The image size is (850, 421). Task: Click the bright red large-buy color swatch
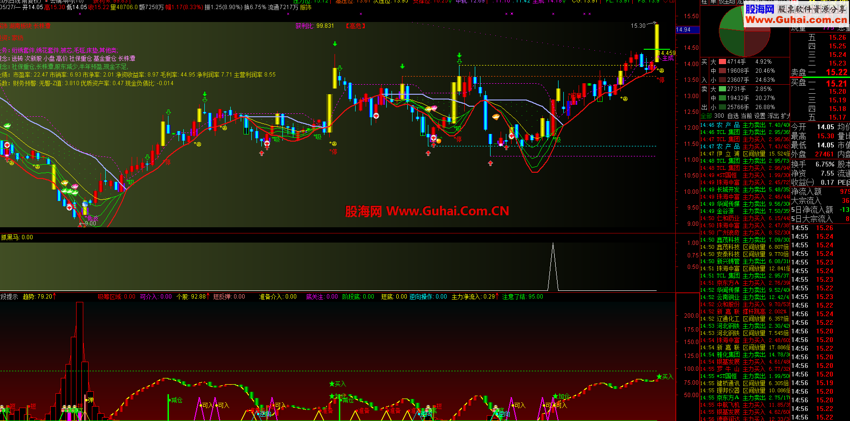pyautogui.click(x=722, y=62)
